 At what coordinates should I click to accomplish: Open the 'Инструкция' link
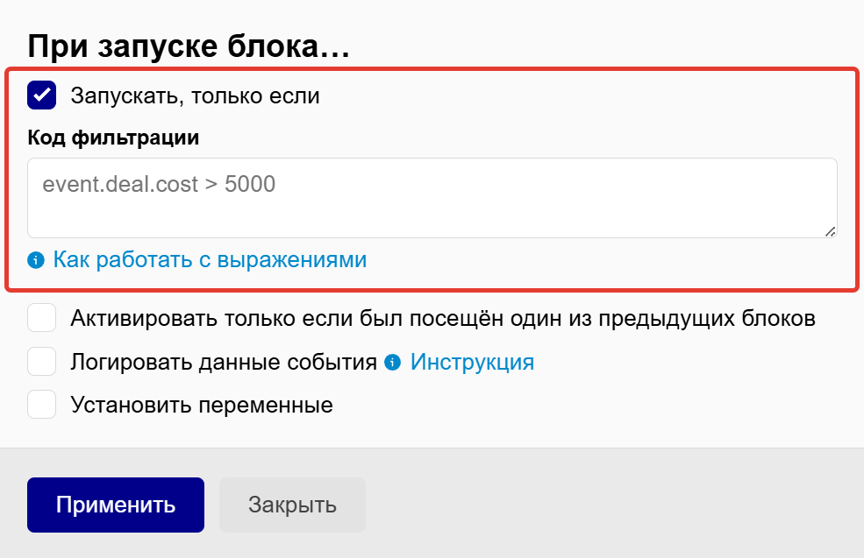472,362
